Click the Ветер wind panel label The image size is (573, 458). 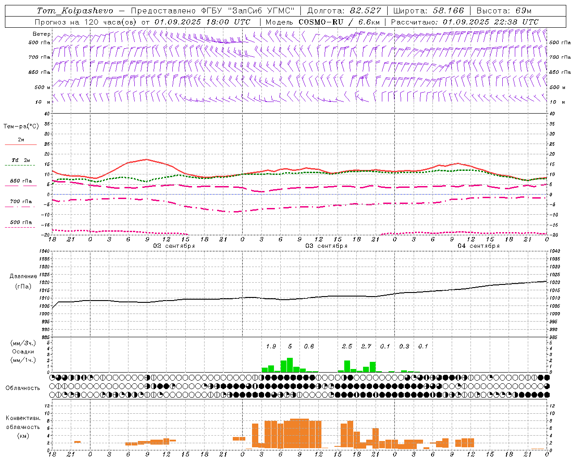point(41,34)
